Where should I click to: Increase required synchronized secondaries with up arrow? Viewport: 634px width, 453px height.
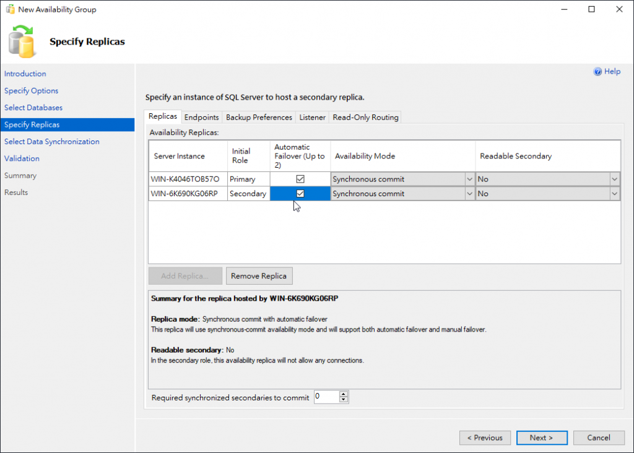point(344,394)
